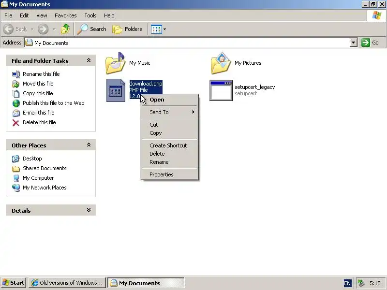387x290 pixels.
Task: Switch to Old versions of Windows taskbar item
Action: tap(67, 283)
